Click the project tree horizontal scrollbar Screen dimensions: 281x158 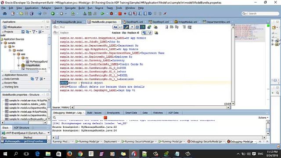[25, 72]
